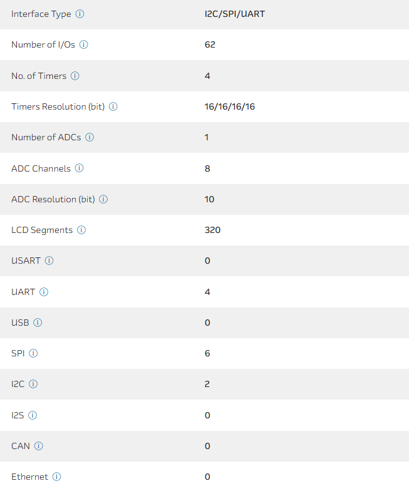Show I2S info icon details
Image resolution: width=409 pixels, height=491 pixels.
pyautogui.click(x=33, y=415)
